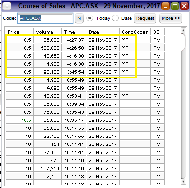Image resolution: width=190 pixels, height=188 pixels.
Task: Select volume cell 10,902
Action: coord(47,96)
